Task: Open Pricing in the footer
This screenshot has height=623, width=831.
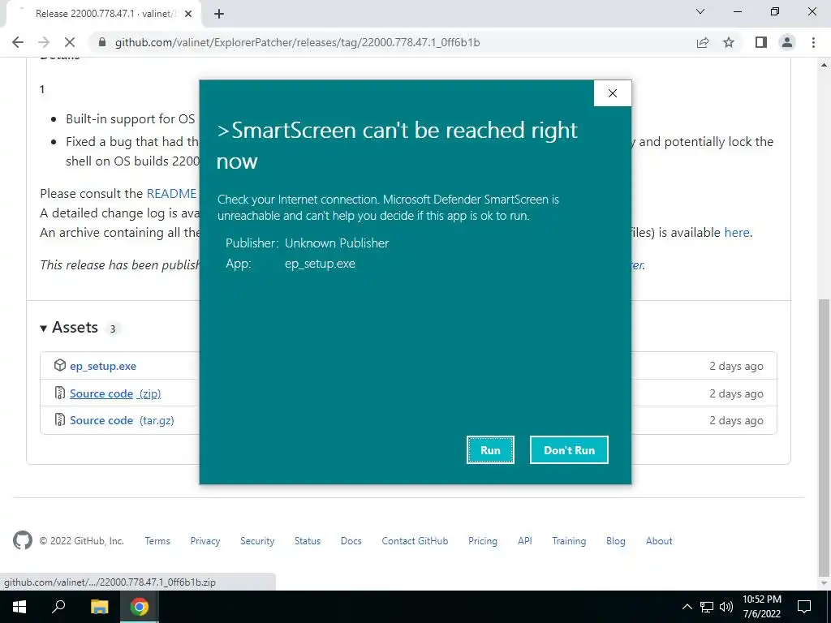Action: (482, 541)
